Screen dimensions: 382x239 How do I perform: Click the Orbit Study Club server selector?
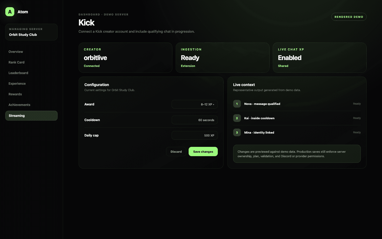(31, 32)
